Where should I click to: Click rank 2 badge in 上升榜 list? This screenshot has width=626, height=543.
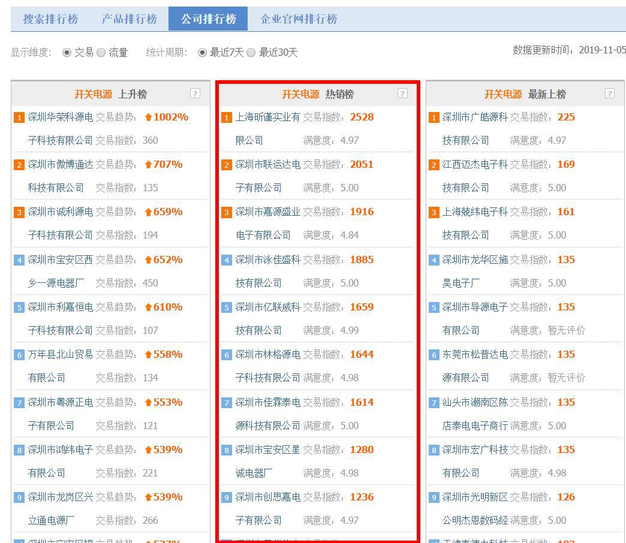tap(19, 165)
